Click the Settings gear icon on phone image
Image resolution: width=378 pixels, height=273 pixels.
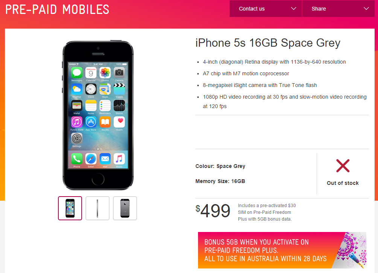tap(77, 139)
